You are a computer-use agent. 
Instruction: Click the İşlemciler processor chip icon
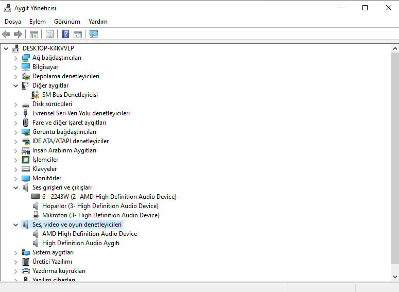(26, 160)
